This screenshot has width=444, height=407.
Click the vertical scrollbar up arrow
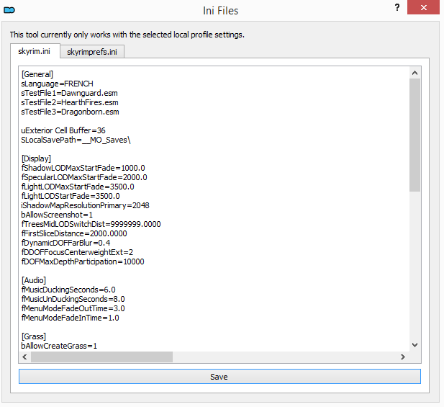pyautogui.click(x=414, y=73)
